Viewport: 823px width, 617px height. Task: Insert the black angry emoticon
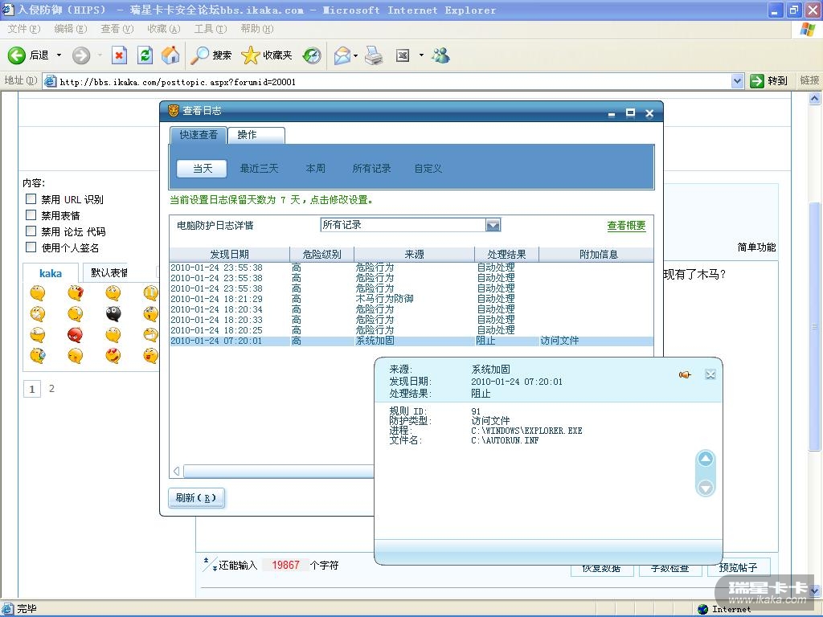[113, 314]
